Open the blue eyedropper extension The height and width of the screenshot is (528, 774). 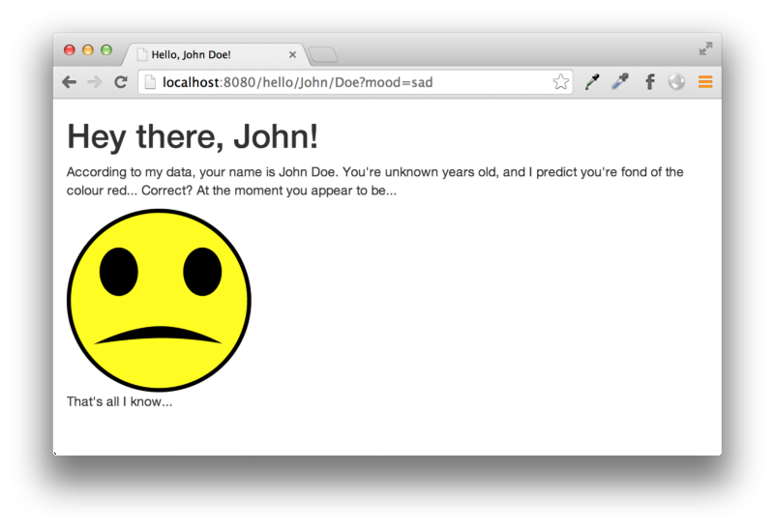(620, 82)
